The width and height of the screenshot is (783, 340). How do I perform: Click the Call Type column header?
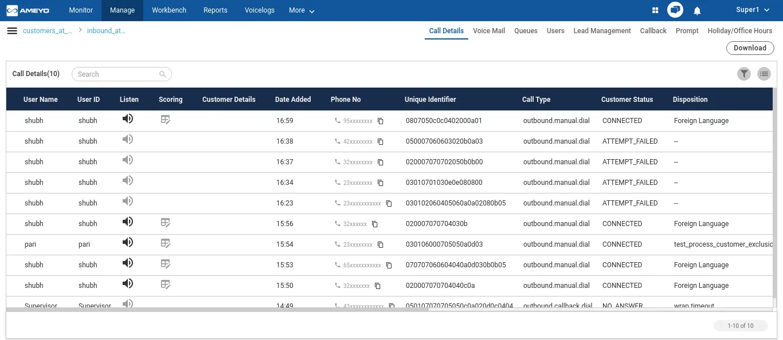click(537, 100)
